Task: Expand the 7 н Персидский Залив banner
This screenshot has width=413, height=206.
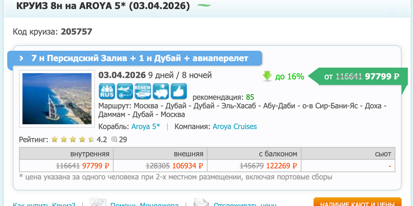Action: (135, 58)
